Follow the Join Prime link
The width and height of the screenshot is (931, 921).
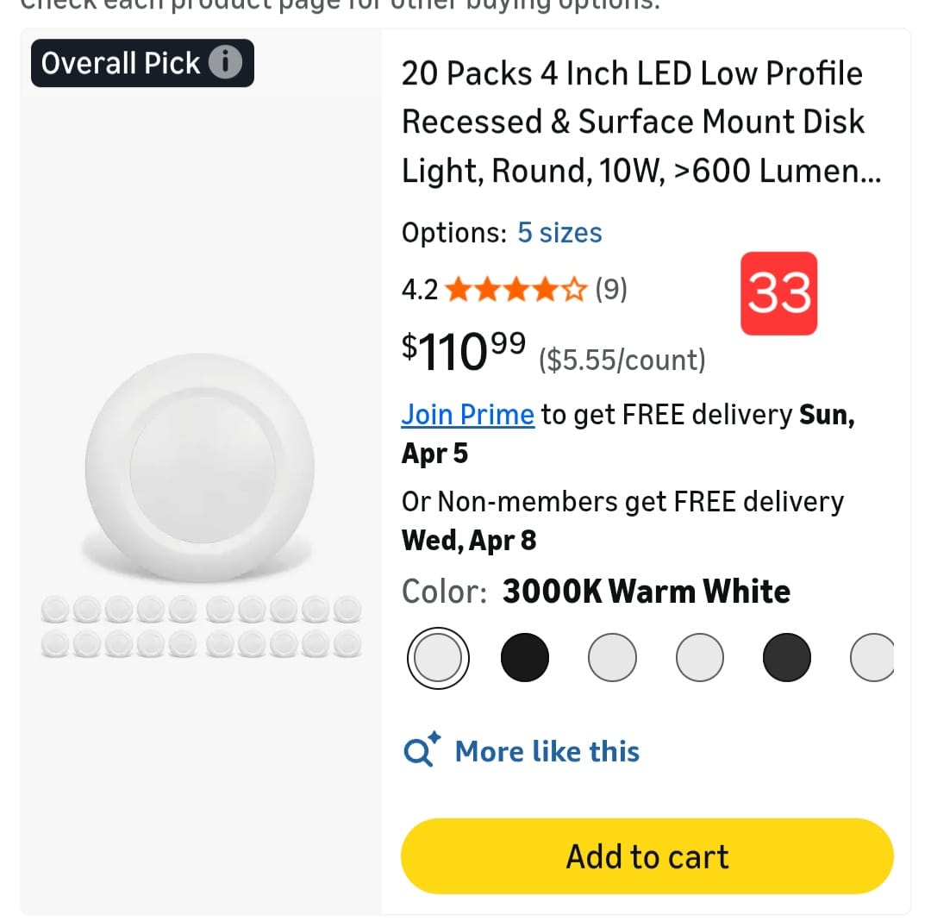click(x=467, y=415)
